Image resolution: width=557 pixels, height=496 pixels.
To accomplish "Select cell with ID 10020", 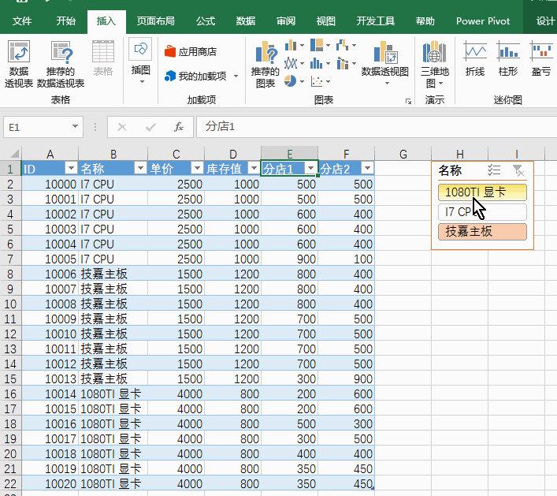I will click(50, 484).
